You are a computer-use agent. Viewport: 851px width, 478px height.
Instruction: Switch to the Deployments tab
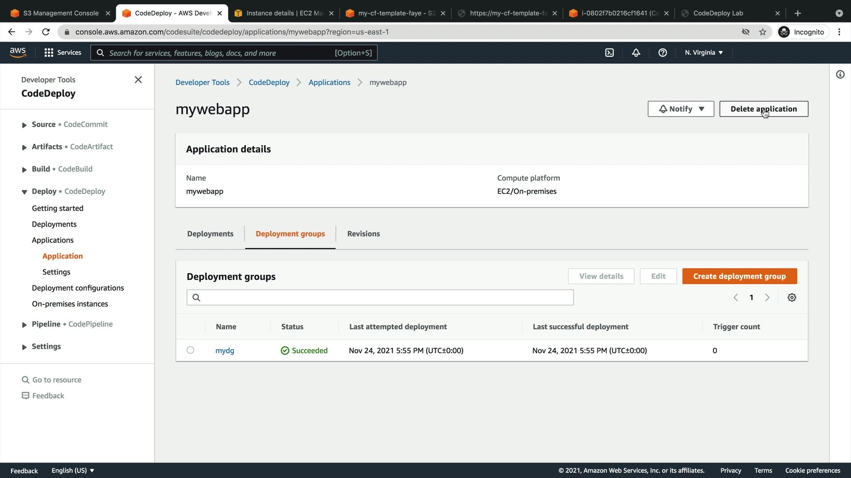(x=210, y=234)
